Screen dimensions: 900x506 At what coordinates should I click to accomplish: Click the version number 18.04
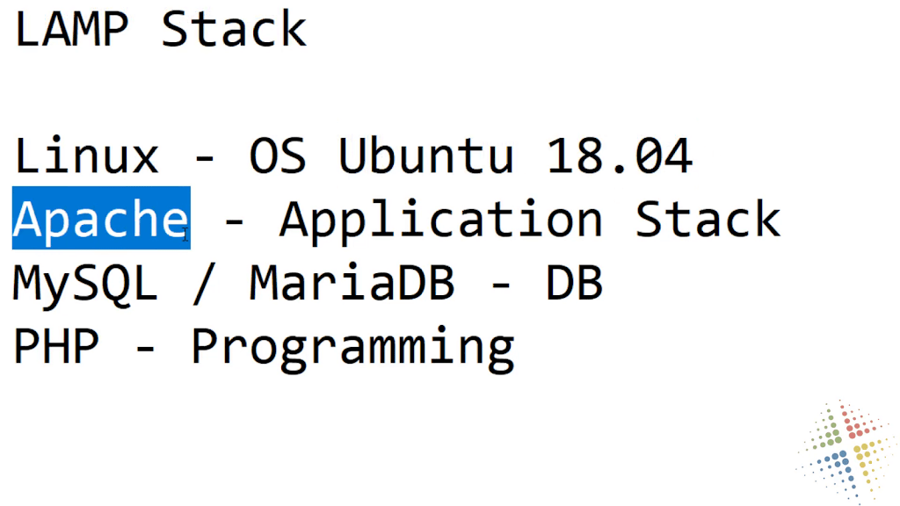[x=620, y=156]
